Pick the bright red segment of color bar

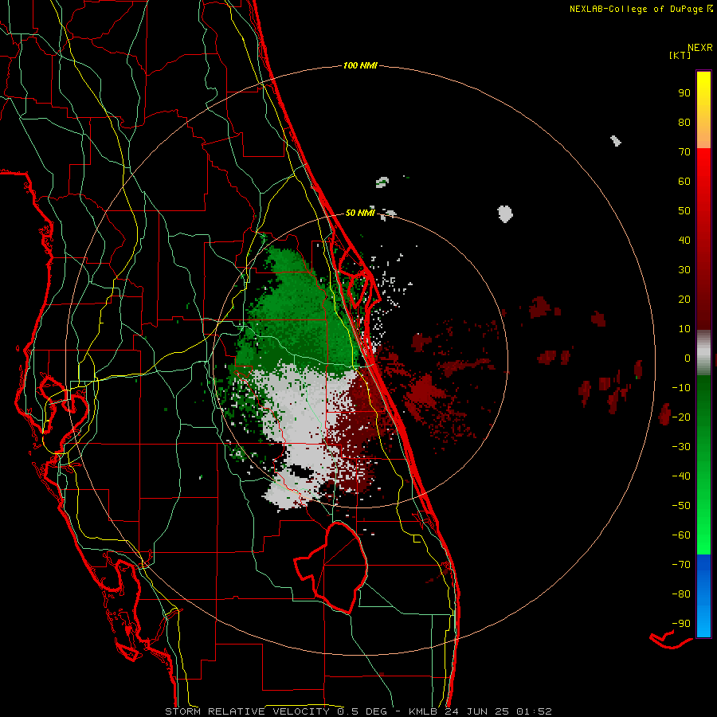(703, 183)
